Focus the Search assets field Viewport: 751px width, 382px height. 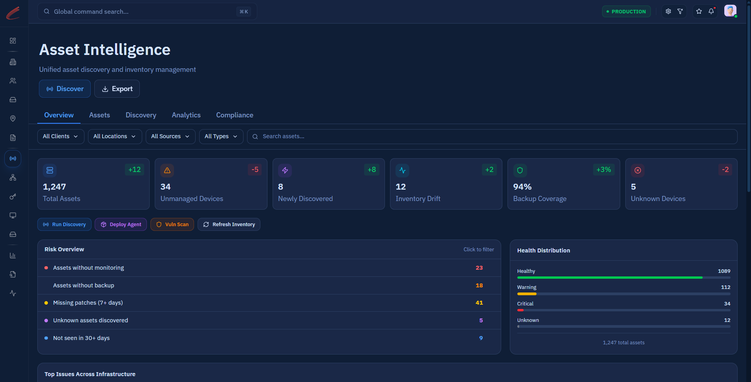[x=492, y=137]
